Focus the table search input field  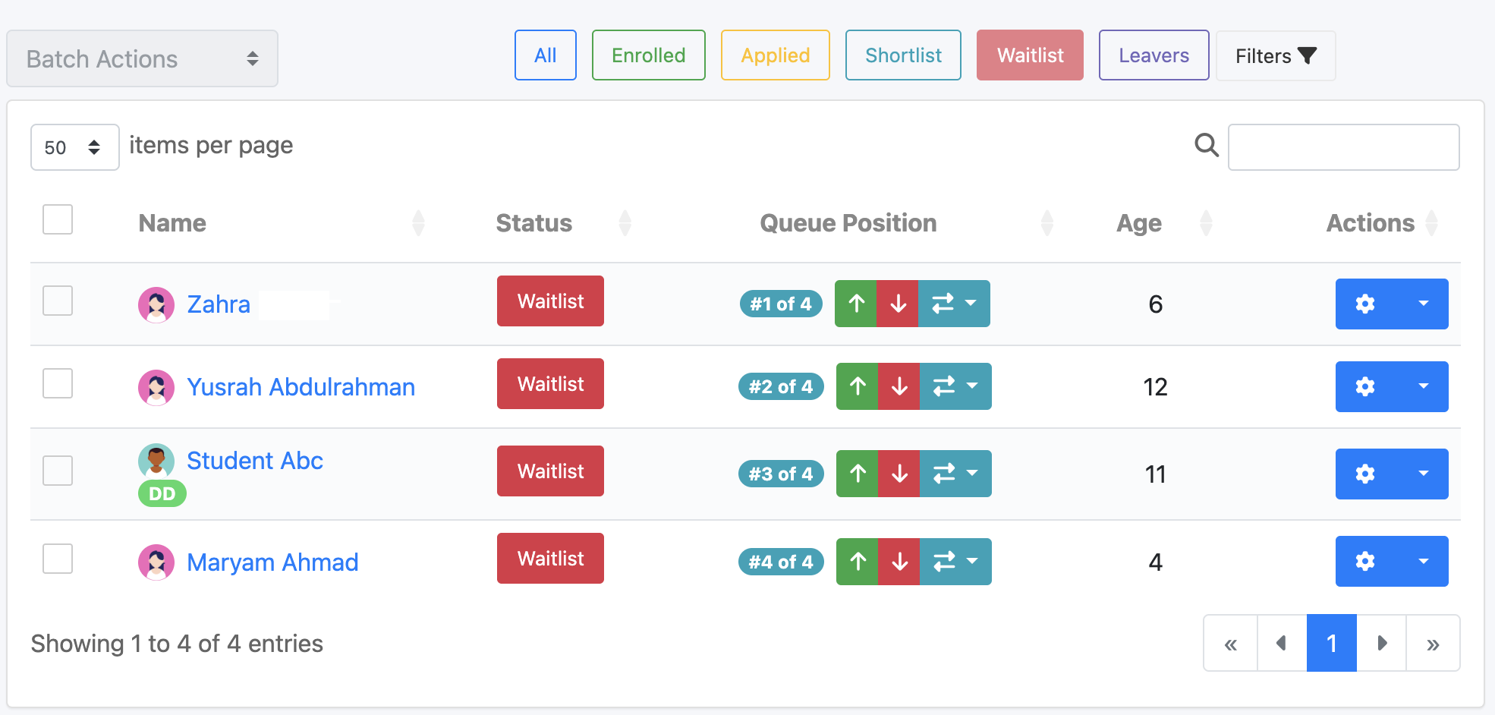[1343, 147]
